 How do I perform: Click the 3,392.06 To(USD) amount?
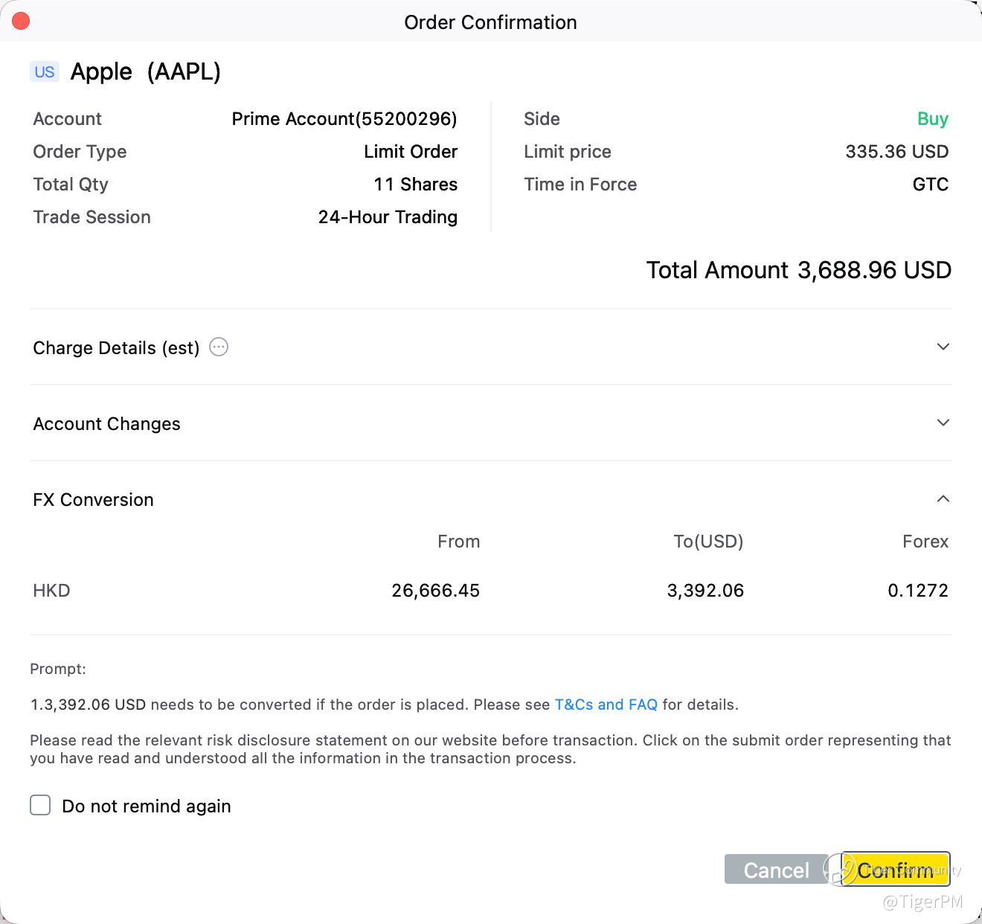[x=705, y=591]
